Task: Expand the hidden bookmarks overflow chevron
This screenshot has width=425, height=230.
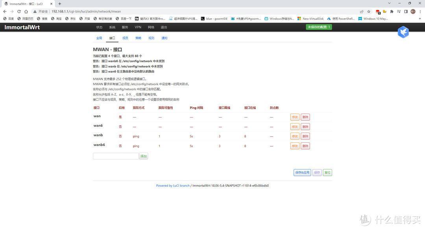Action: pos(420,19)
